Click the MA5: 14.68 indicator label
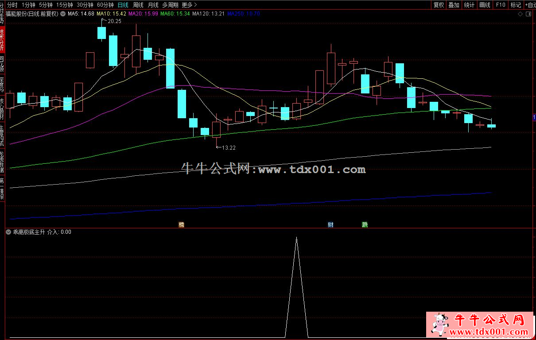 pyautogui.click(x=81, y=14)
